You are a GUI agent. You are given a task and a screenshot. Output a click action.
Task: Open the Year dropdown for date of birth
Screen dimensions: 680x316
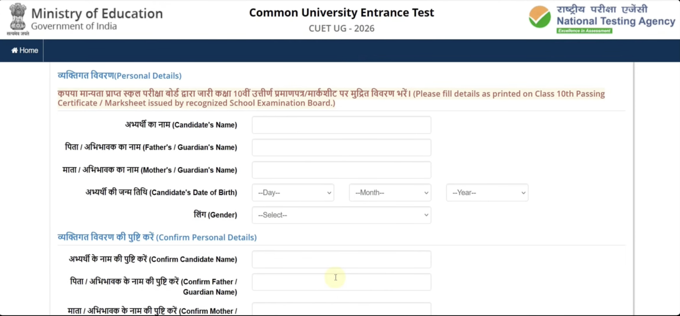(x=487, y=193)
